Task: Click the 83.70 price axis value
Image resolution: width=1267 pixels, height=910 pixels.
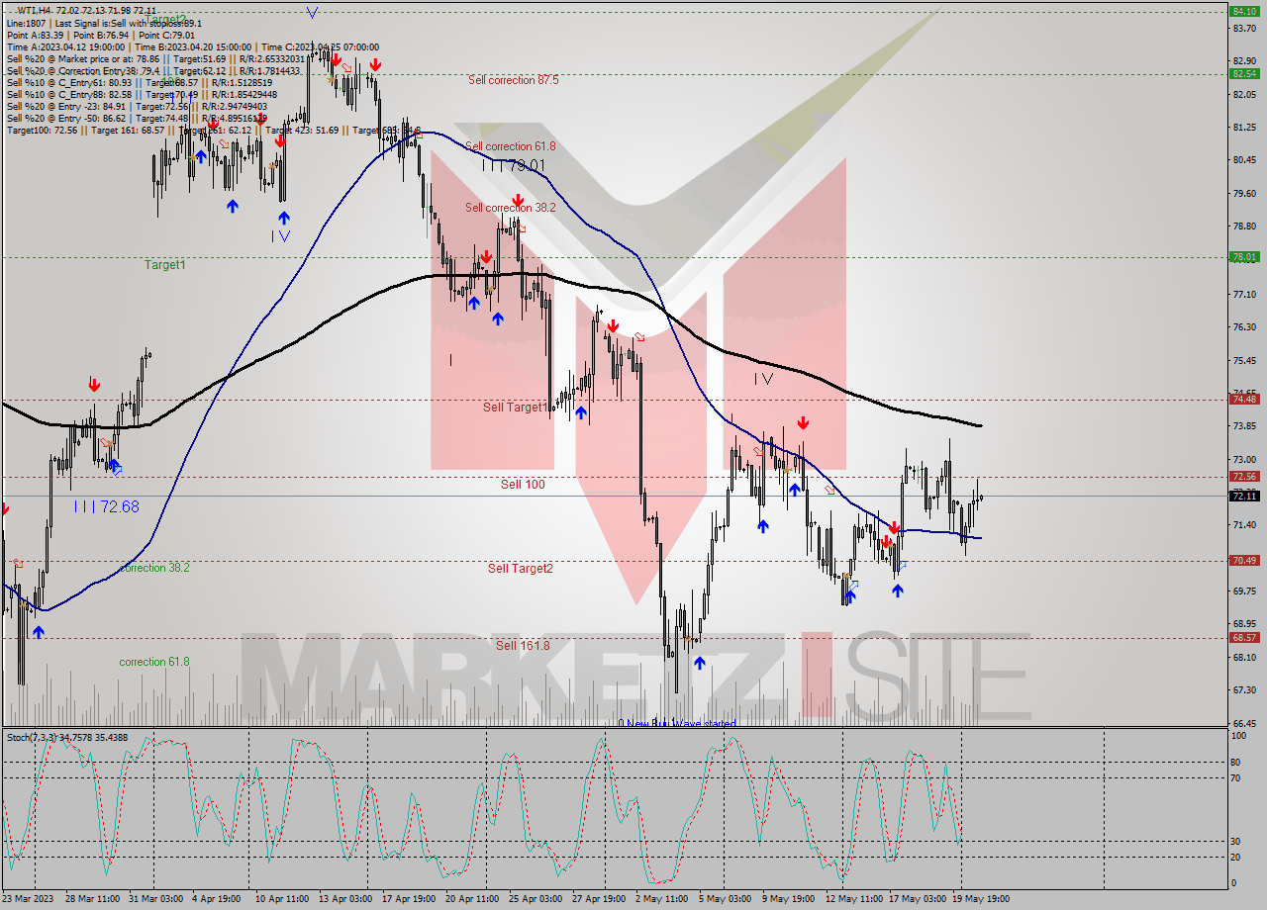Action: click(x=1244, y=29)
